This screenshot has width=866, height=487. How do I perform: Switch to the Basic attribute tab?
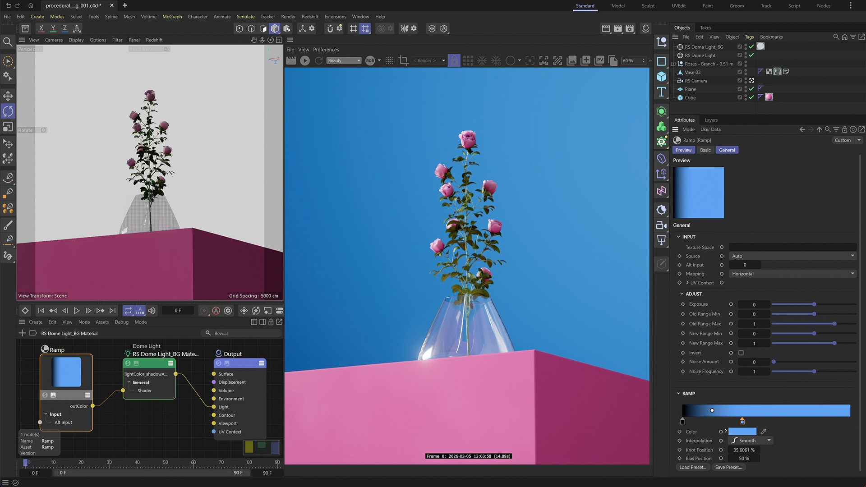point(705,150)
